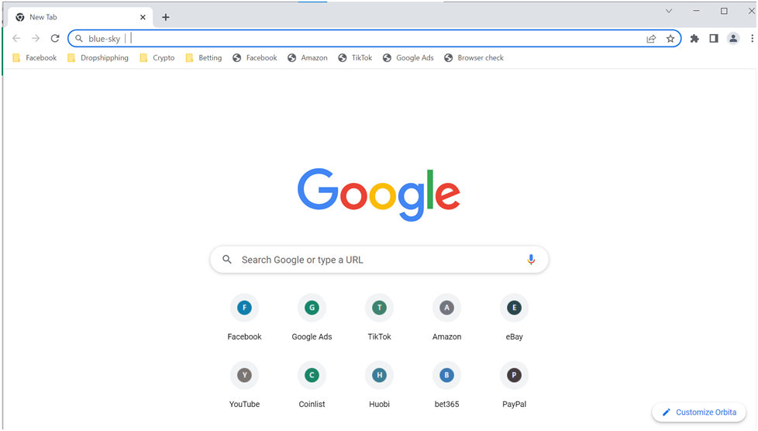The image size is (758, 431).
Task: Open the Browser check bookmark
Action: 474,57
